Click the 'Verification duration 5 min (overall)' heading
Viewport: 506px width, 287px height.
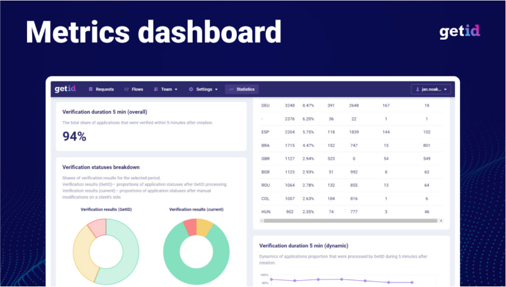[x=105, y=112]
